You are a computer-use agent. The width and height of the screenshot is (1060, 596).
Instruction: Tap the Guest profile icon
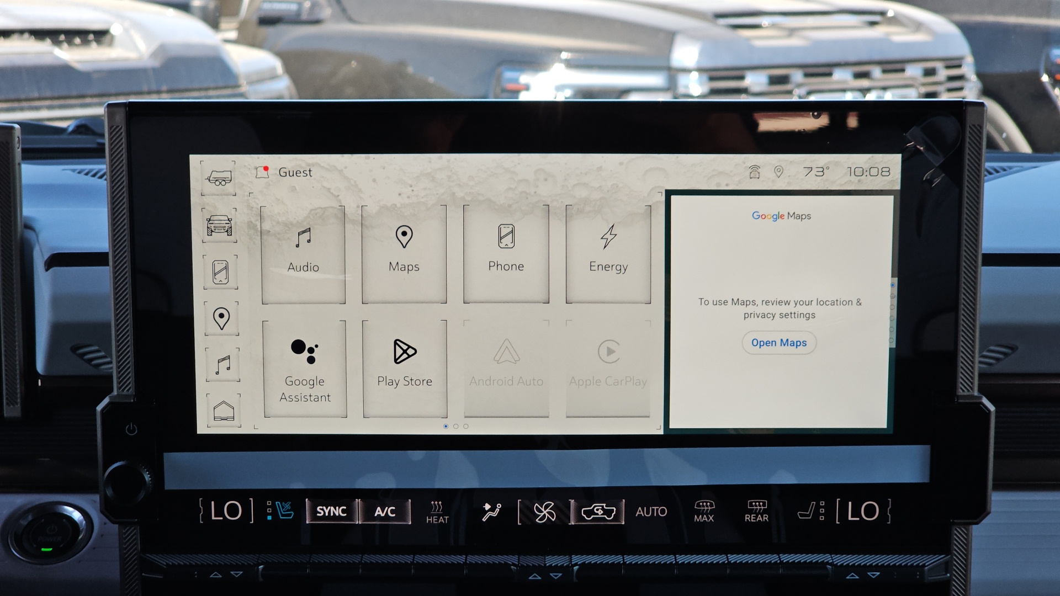(x=262, y=172)
